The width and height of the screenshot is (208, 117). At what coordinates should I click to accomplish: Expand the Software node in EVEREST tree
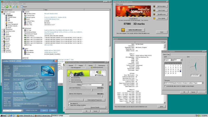pos(2,45)
